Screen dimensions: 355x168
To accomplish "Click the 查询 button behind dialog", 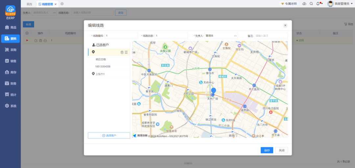I will coord(121,13).
